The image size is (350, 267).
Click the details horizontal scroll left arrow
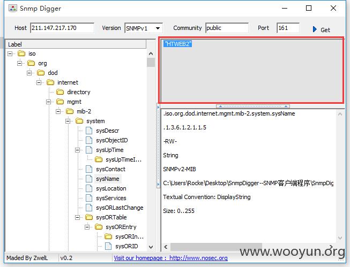pos(166,247)
